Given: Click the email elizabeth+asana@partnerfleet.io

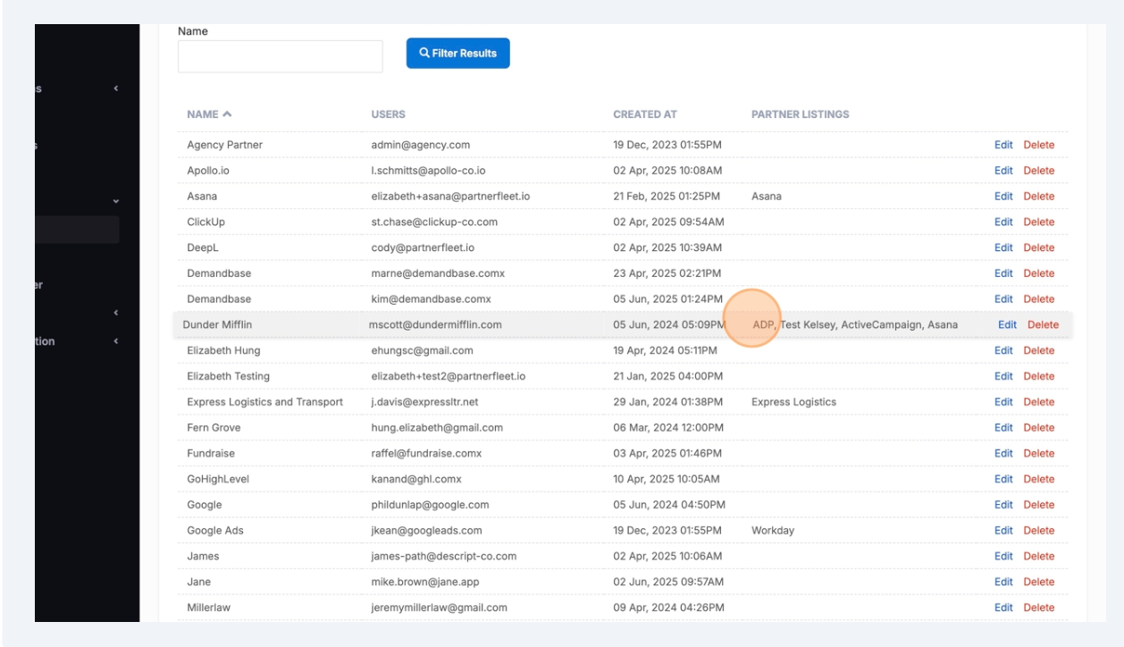Looking at the screenshot, I should (450, 197).
